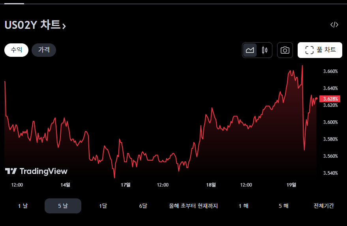This screenshot has width=347, height=226.
Task: Click the embed code icon
Action: pyautogui.click(x=334, y=25)
